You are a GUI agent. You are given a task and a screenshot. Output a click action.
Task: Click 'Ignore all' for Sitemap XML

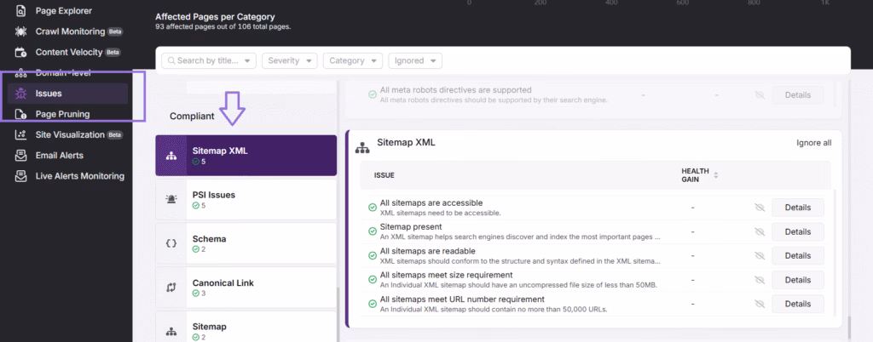point(813,143)
